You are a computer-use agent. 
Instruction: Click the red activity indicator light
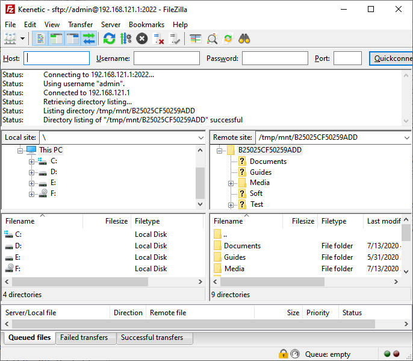click(396, 354)
